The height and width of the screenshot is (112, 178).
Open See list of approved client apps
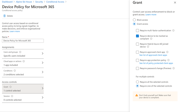click(x=153, y=55)
